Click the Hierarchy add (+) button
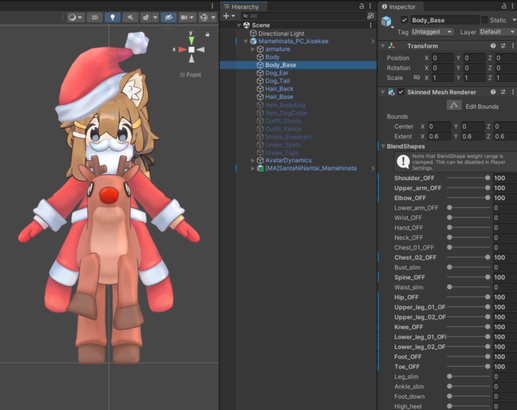Image resolution: width=517 pixels, height=410 pixels. tap(226, 16)
